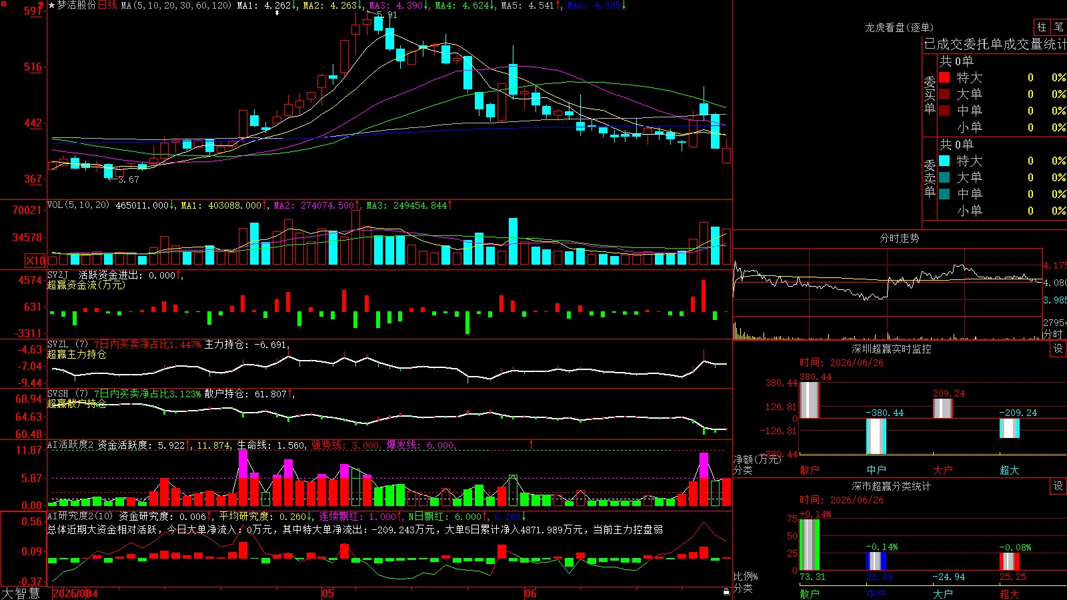Open 设 settings of 深市超赢分类统计
The height and width of the screenshot is (600, 1067).
1058,486
